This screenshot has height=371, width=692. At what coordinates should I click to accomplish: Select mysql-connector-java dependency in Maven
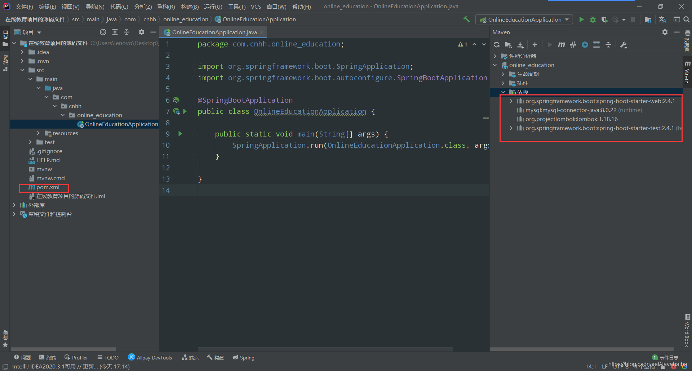coord(580,110)
